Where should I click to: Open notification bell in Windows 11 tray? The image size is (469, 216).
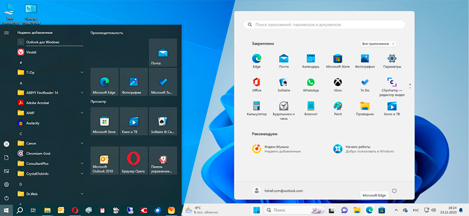(461, 210)
